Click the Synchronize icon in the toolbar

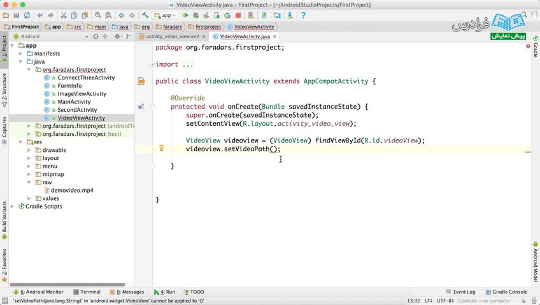pyautogui.click(x=27, y=15)
